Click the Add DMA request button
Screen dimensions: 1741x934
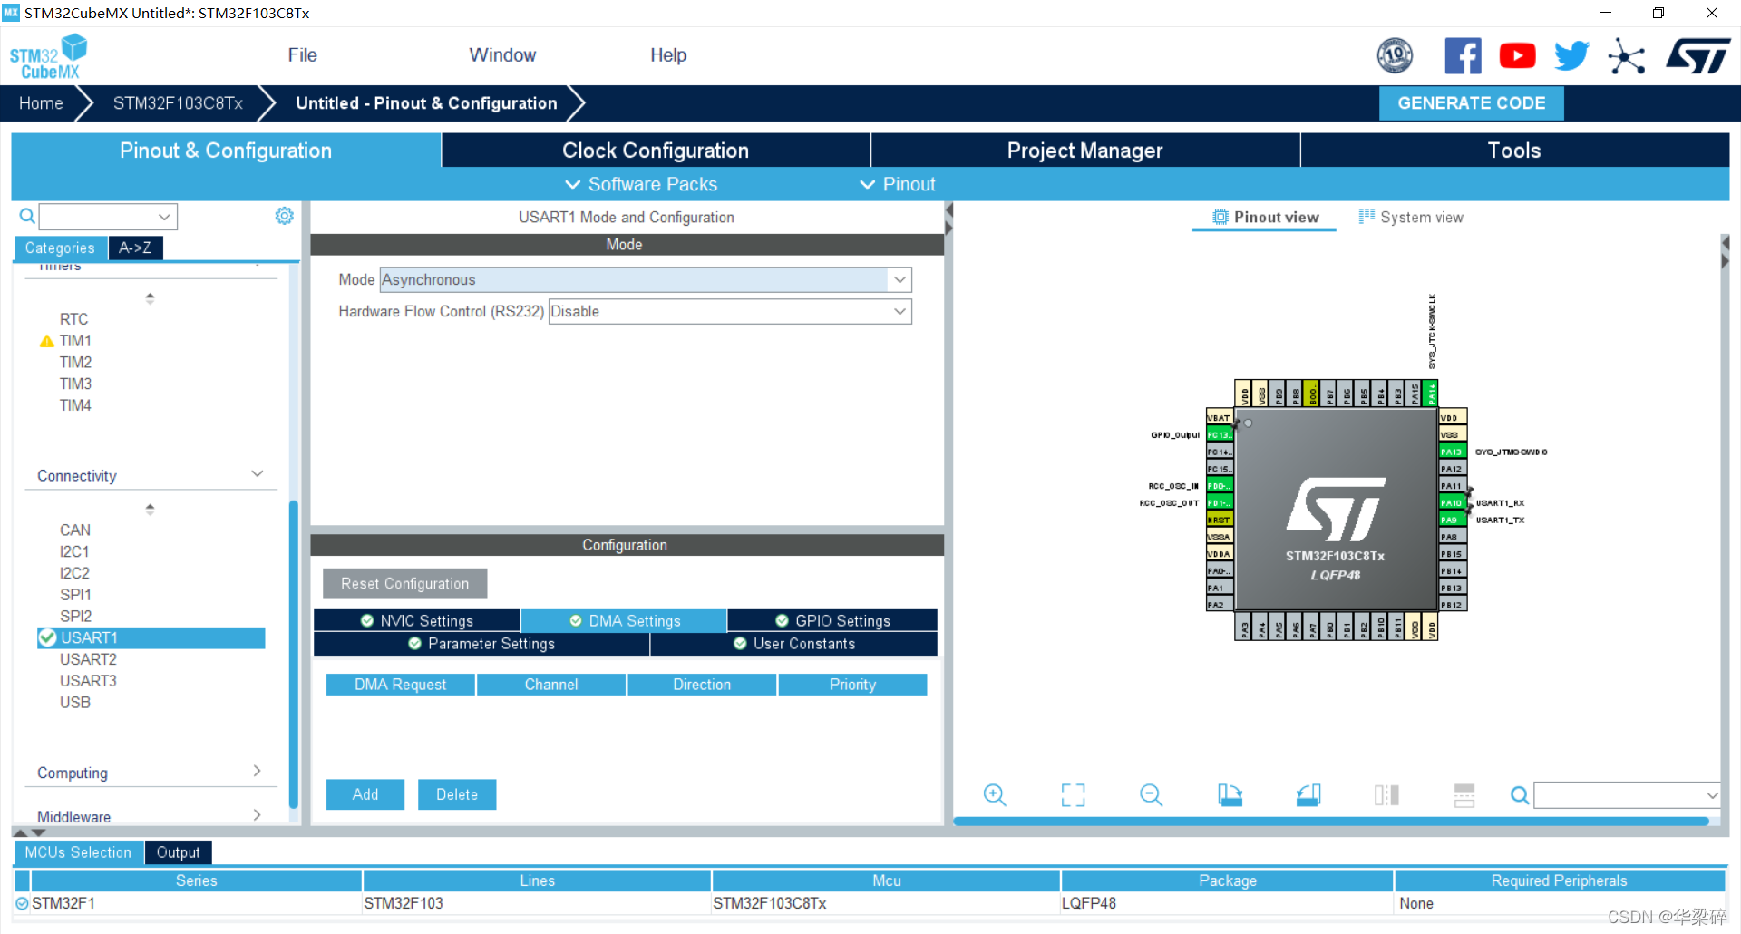(x=365, y=794)
